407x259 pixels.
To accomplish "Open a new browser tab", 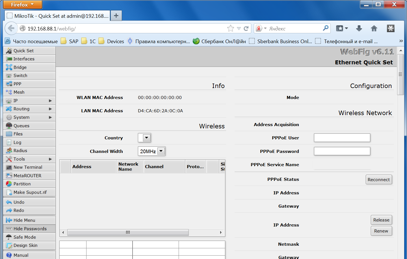I will point(116,16).
